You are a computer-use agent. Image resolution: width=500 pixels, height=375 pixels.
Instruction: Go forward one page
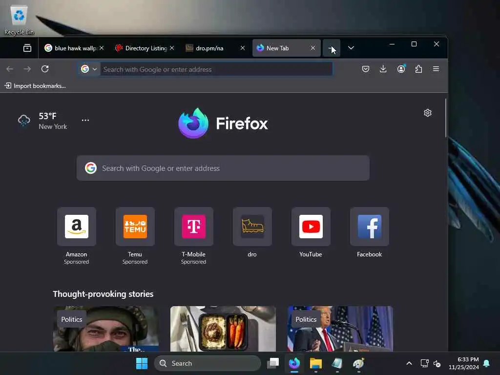pos(27,69)
